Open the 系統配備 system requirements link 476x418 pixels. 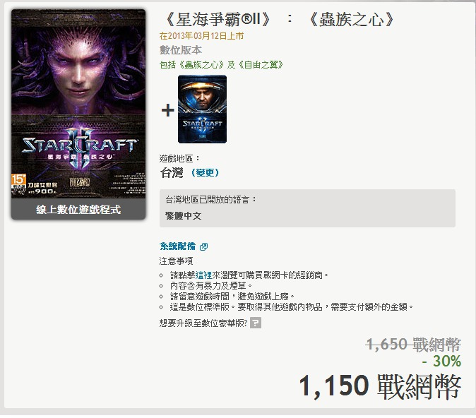click(177, 246)
